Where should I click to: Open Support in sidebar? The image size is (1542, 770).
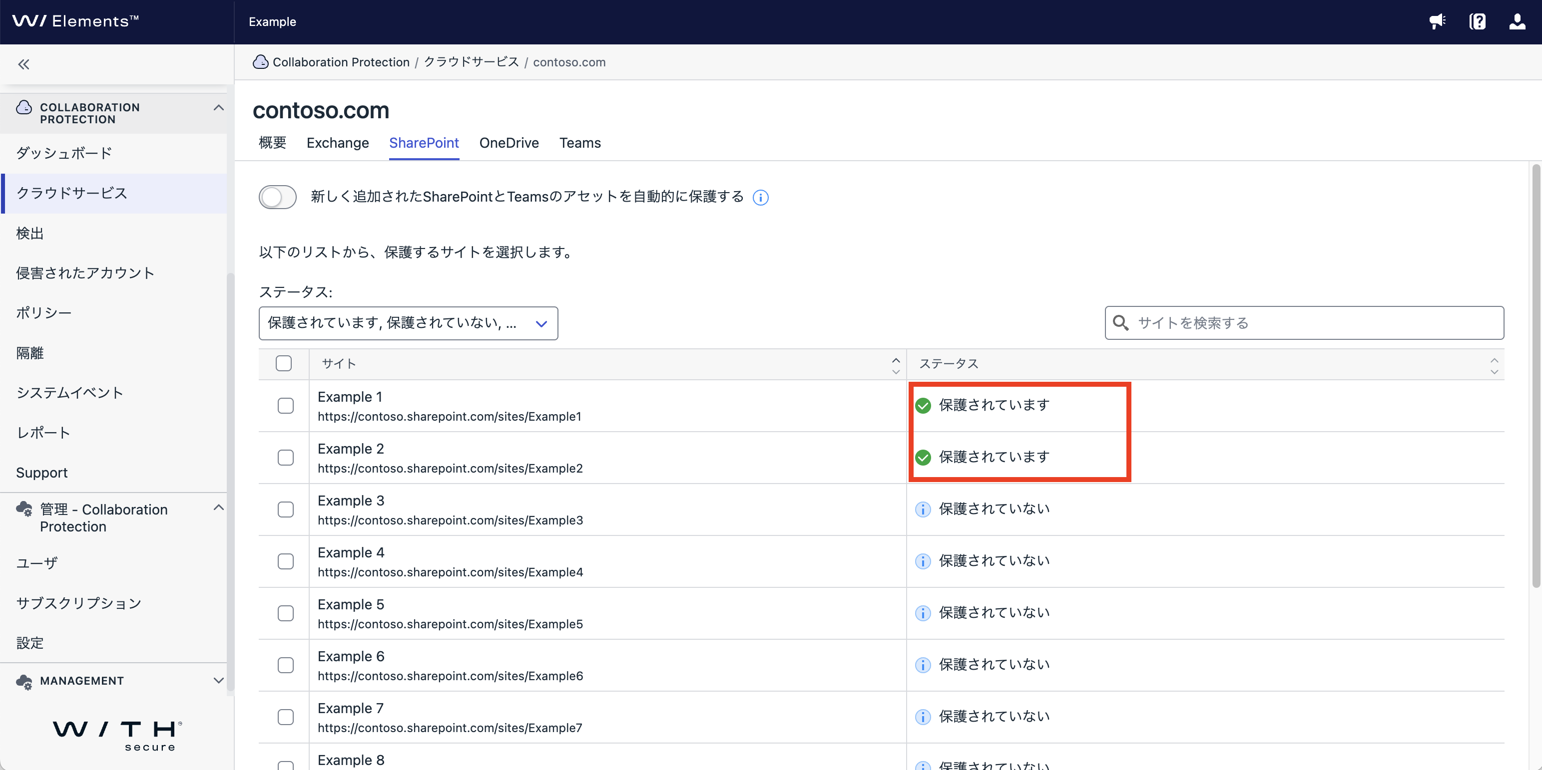point(114,473)
